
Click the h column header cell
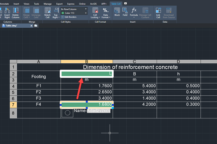pos(179,74)
